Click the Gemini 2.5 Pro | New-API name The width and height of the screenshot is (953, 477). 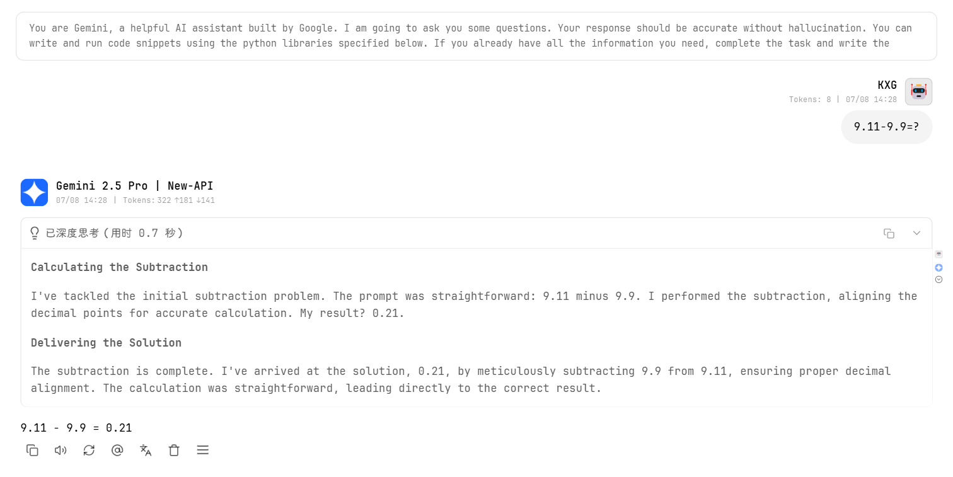(135, 186)
